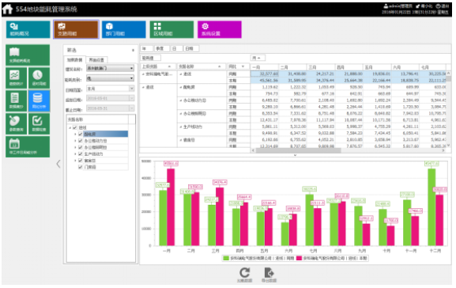Open the teal tile beside the brown tile

click(x=28, y=29)
